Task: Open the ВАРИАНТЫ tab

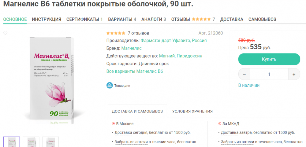Action: tap(122, 19)
